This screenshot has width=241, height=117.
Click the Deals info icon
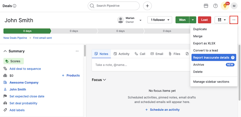[x=14, y=6]
